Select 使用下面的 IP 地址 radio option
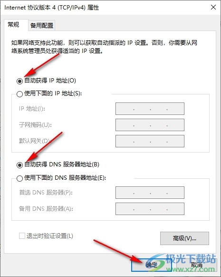Screen dimensions: 221x277 point(19,94)
